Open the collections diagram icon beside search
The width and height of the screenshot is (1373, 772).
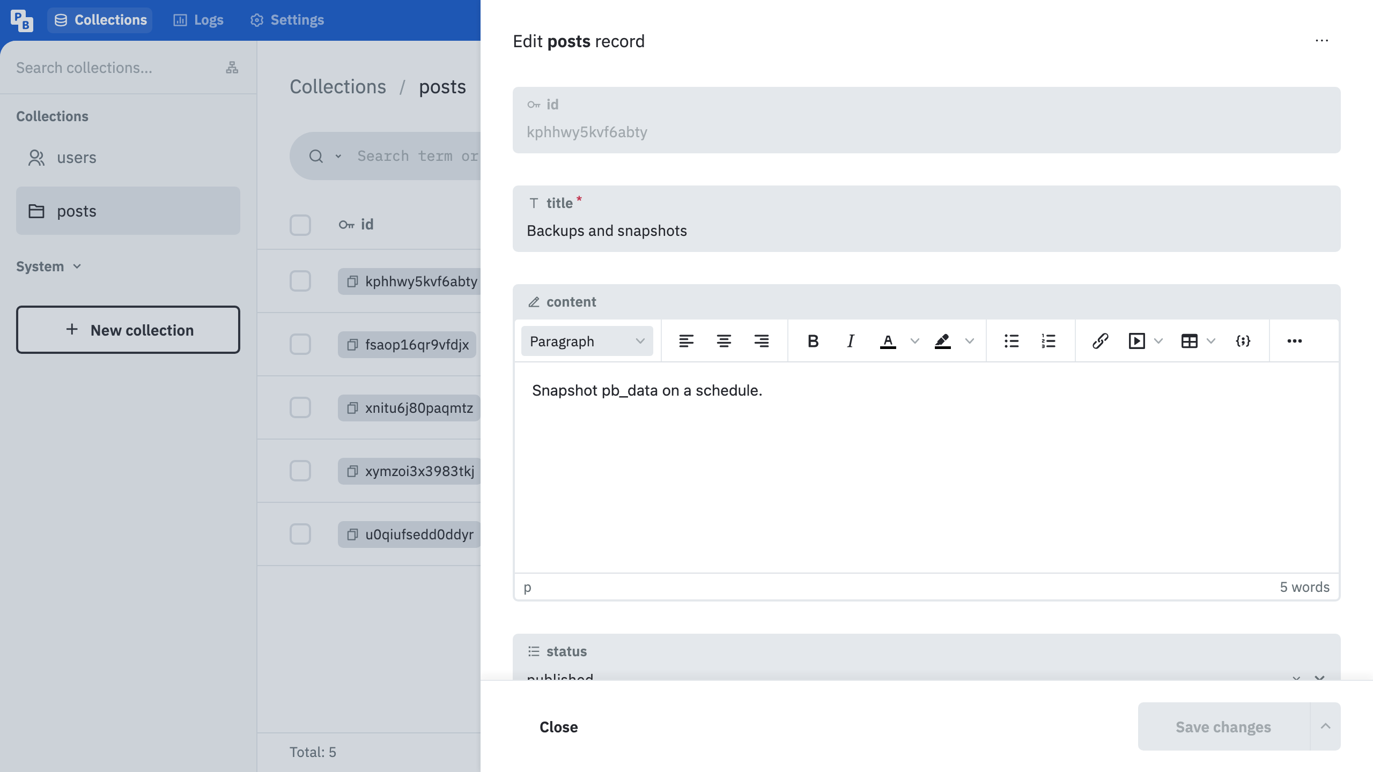(x=232, y=68)
